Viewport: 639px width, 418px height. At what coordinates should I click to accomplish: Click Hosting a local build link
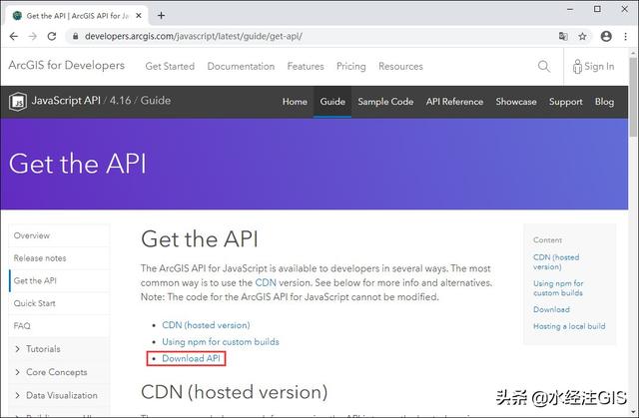pos(569,326)
